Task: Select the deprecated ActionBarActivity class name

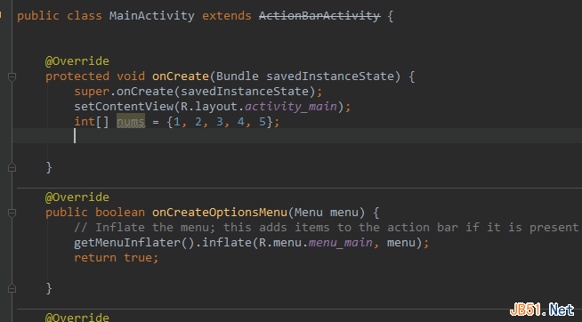Action: click(x=319, y=16)
